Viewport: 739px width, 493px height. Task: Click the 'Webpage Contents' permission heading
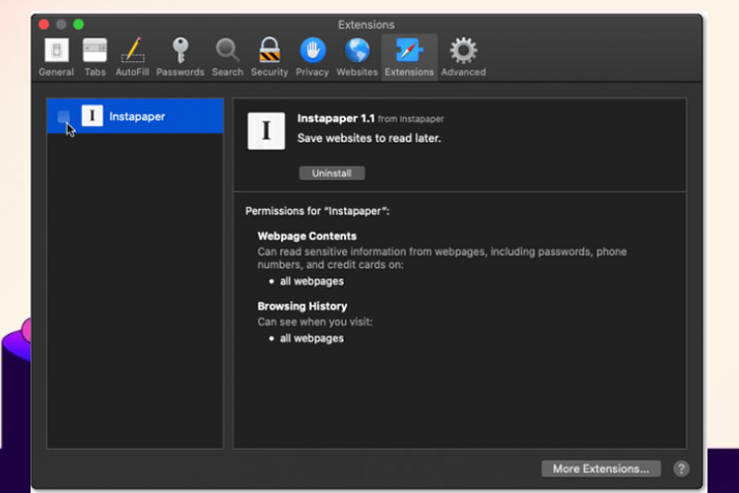tap(306, 236)
